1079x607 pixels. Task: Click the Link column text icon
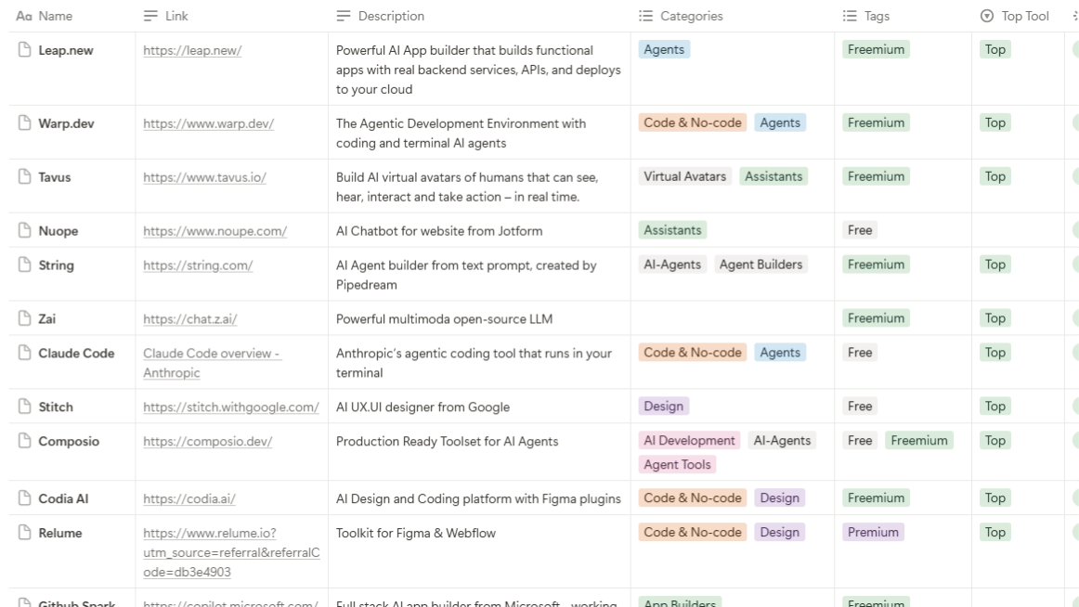pyautogui.click(x=150, y=16)
